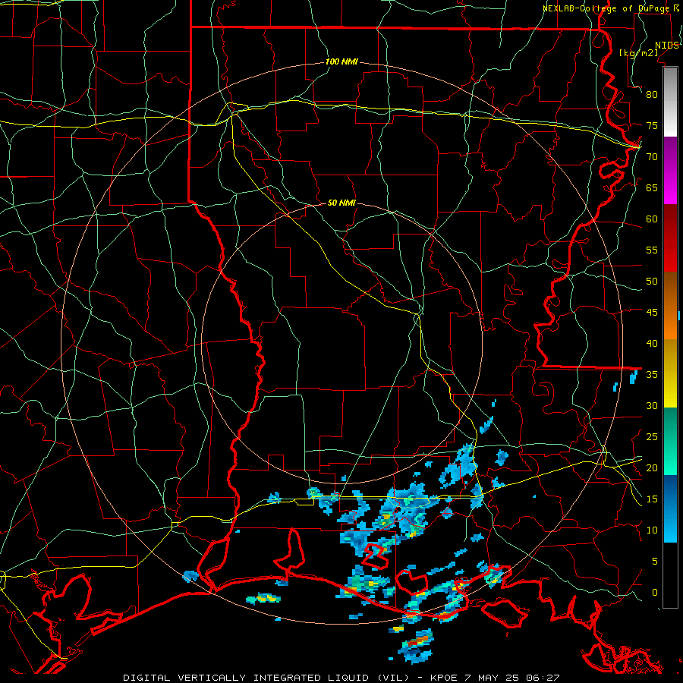Click the [kg/m2] units label
Image resolution: width=683 pixels, height=683 pixels.
638,53
